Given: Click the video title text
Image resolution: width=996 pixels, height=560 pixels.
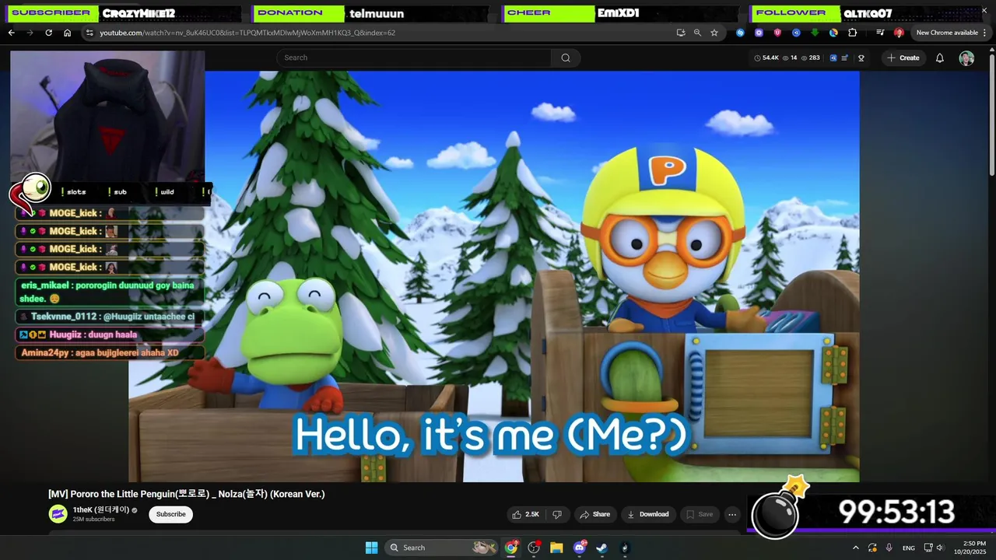Looking at the screenshot, I should click(187, 494).
